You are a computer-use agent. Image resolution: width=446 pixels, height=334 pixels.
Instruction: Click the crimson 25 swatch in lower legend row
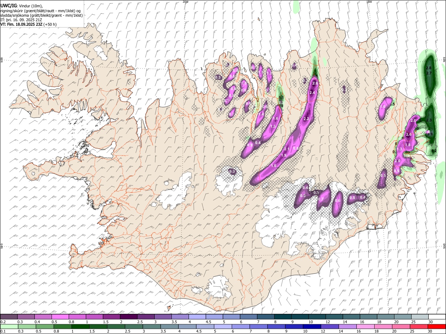[419, 326]
